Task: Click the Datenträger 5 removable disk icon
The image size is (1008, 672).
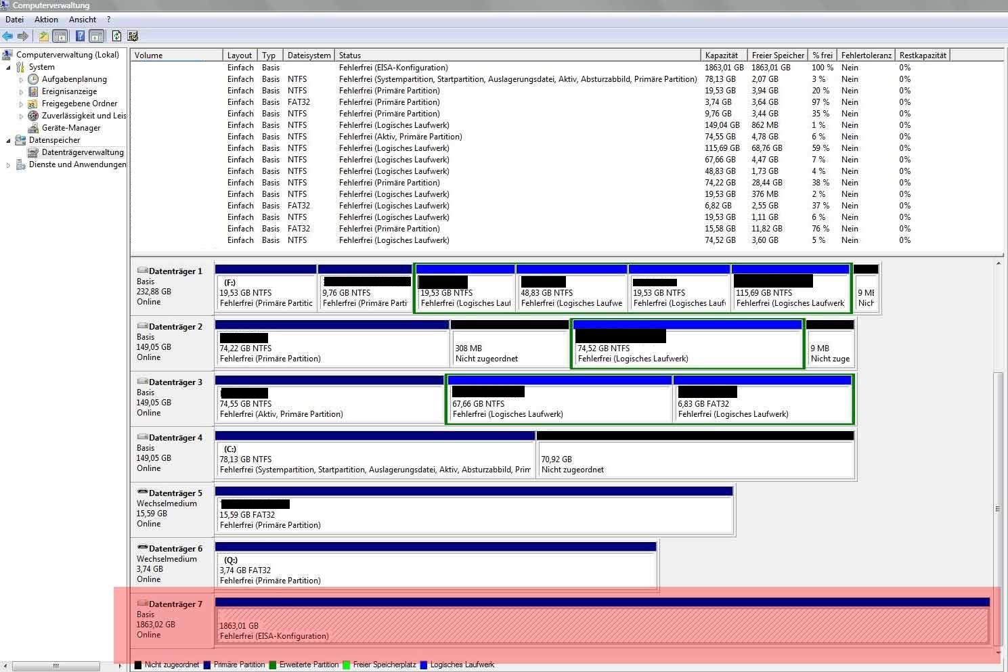Action: pos(142,493)
